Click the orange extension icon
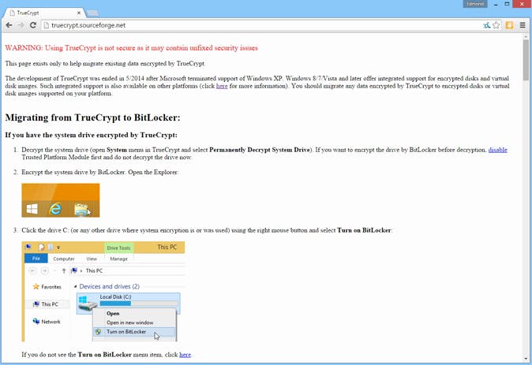 tap(509, 25)
